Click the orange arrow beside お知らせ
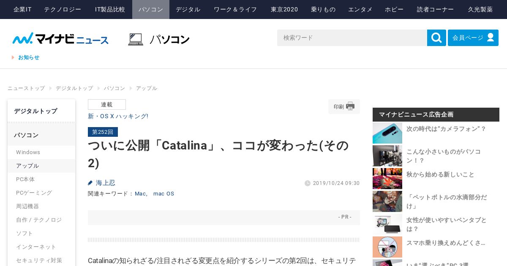 [13, 57]
